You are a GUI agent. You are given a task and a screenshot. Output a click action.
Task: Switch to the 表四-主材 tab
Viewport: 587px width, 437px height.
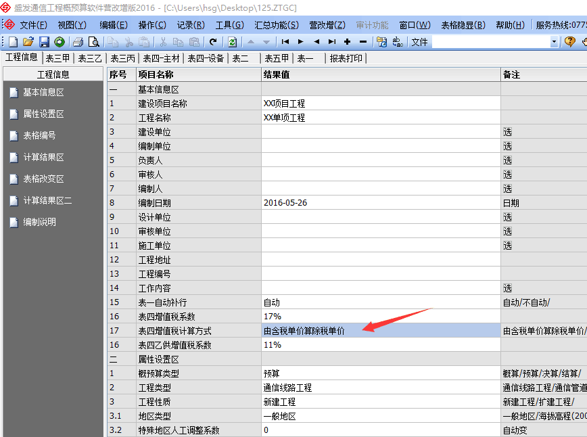coord(162,58)
